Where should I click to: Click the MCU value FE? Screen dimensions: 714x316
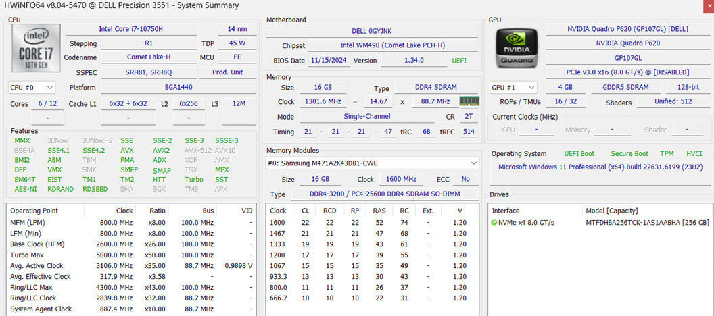point(237,57)
